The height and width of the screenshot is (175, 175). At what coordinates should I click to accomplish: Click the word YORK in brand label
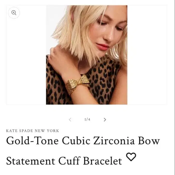click(53, 131)
